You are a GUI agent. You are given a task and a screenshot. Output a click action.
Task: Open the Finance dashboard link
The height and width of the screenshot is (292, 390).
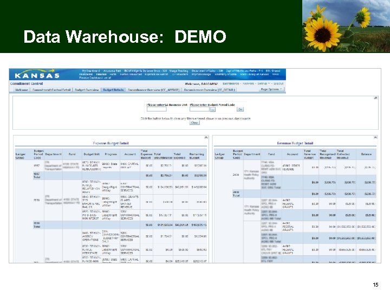(101, 74)
